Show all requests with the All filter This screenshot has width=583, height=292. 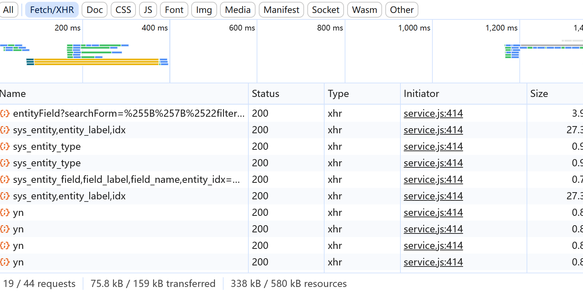8,10
